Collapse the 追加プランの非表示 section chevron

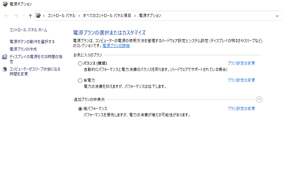pos(259,99)
